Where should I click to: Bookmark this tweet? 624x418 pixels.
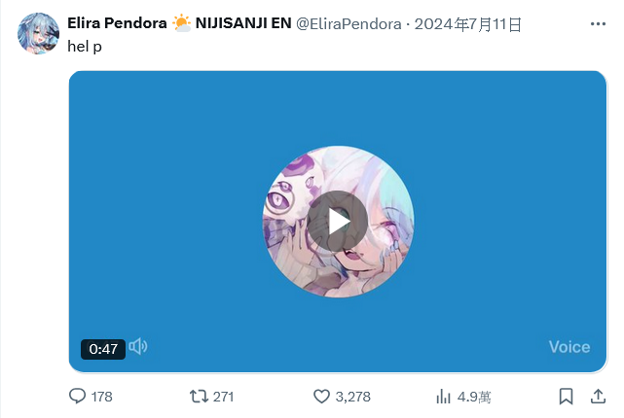pyautogui.click(x=566, y=397)
